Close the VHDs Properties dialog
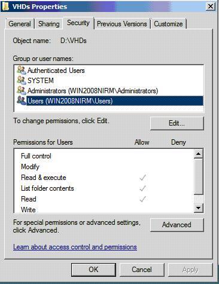The height and width of the screenshot is (284, 219). 211,7
